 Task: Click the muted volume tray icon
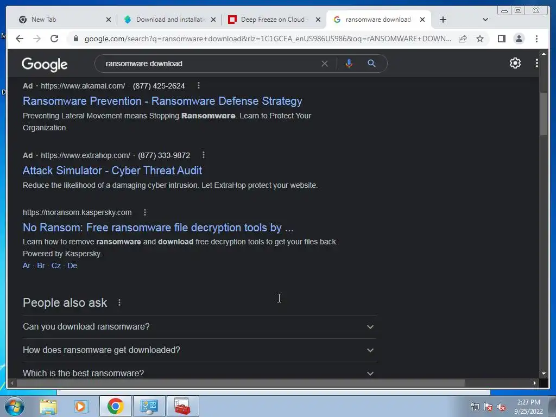click(x=501, y=407)
